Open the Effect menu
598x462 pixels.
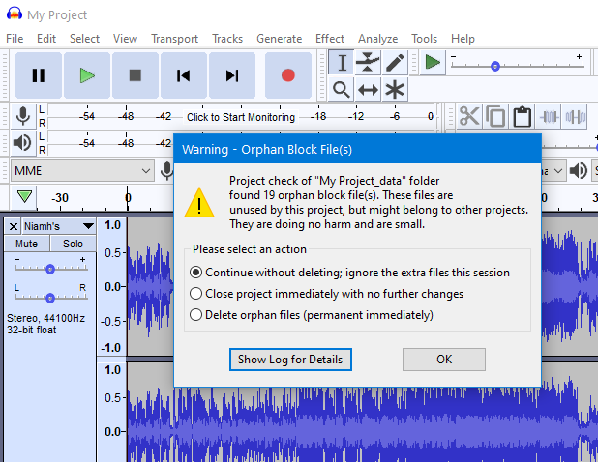pyautogui.click(x=330, y=39)
